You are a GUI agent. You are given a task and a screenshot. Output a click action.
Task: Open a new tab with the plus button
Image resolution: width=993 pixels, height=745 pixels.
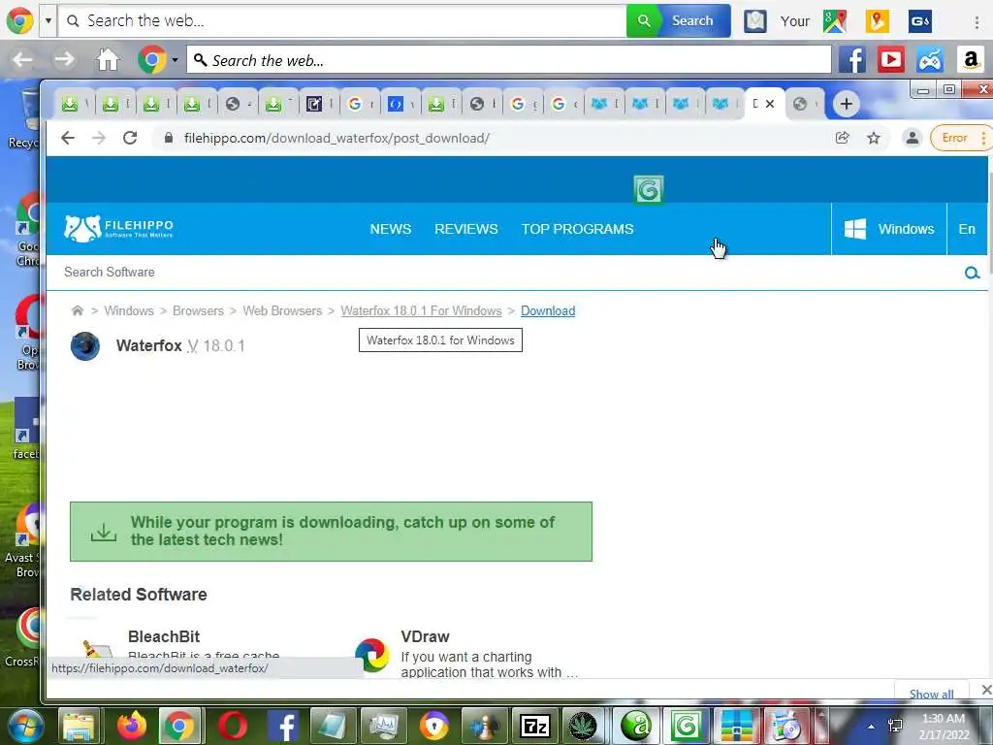pyautogui.click(x=846, y=104)
